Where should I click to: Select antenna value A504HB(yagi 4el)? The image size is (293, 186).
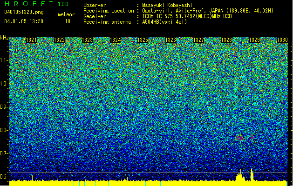164,22
